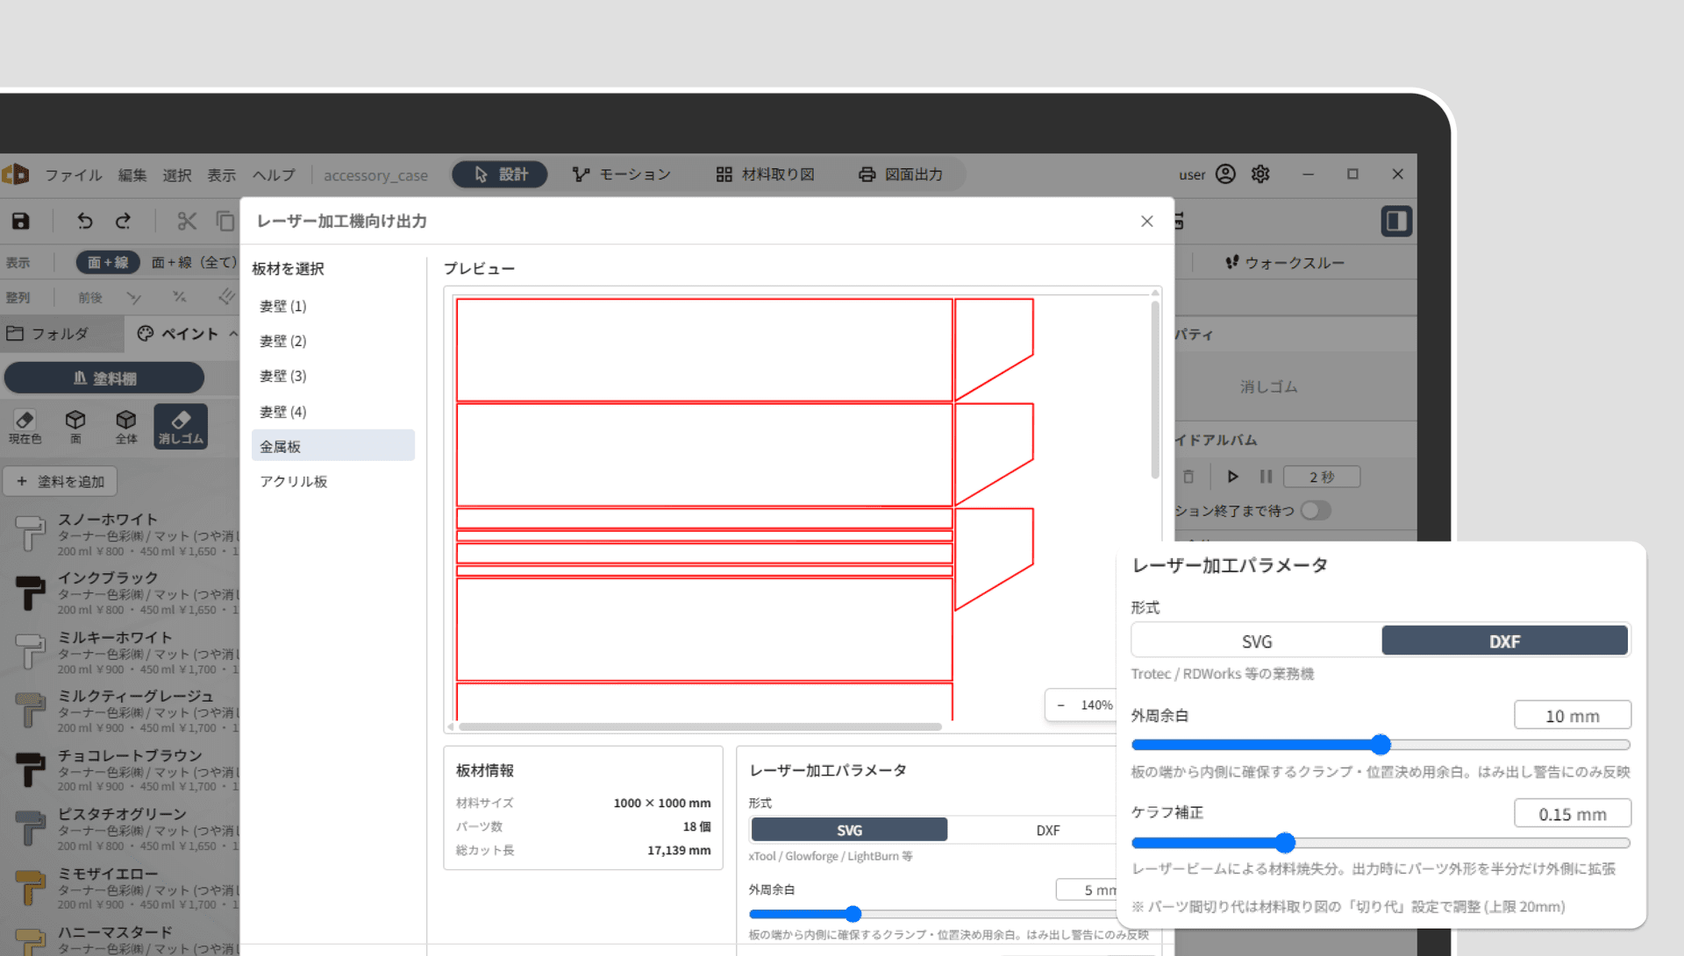Select SVG format in dialog parameters
Viewport: 1684px width, 956px height.
[849, 830]
